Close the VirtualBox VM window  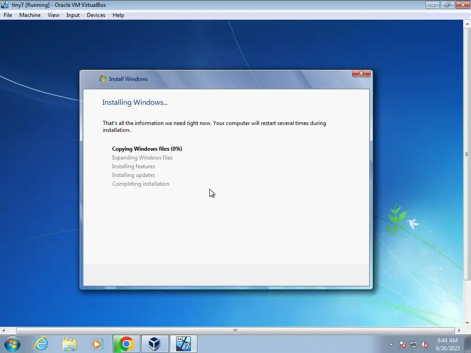tap(463, 5)
